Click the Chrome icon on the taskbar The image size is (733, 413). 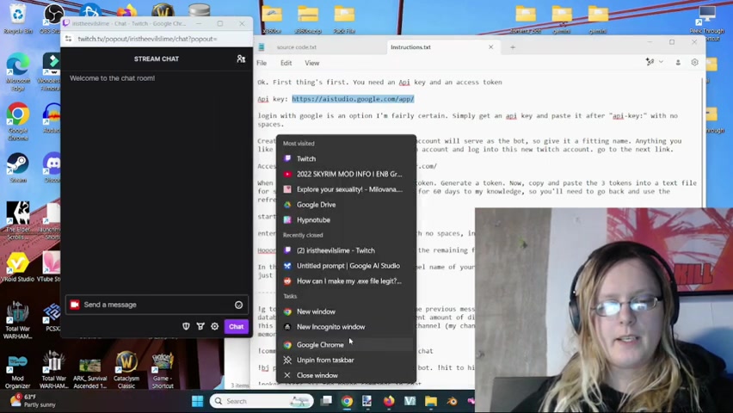point(347,401)
